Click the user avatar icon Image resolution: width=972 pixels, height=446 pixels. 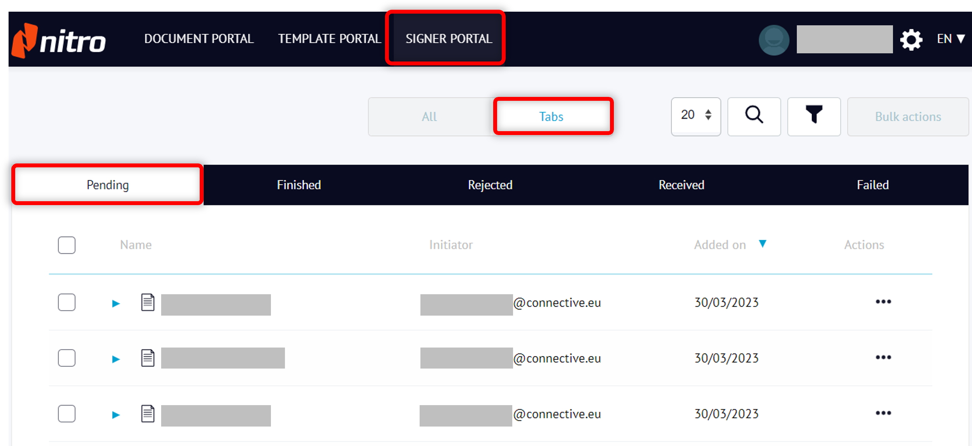click(774, 40)
